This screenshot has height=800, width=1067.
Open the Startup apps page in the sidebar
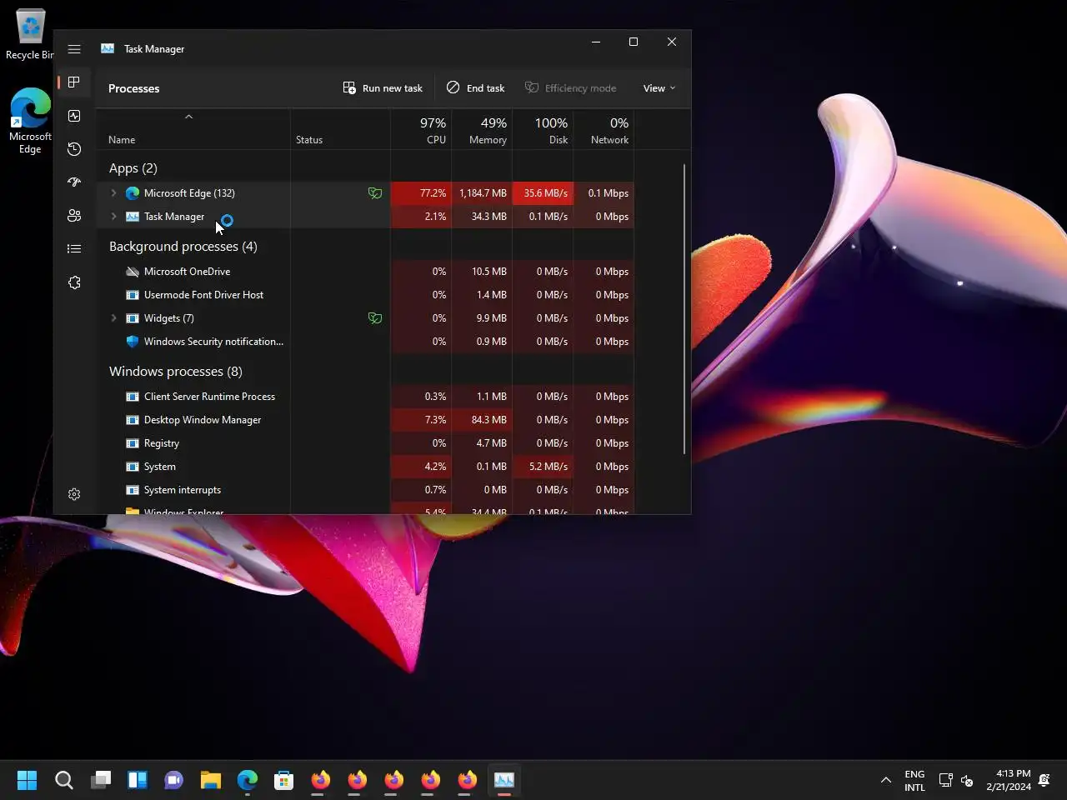(74, 182)
